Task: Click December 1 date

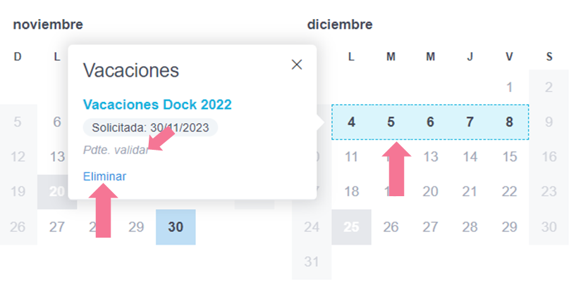Action: [509, 88]
